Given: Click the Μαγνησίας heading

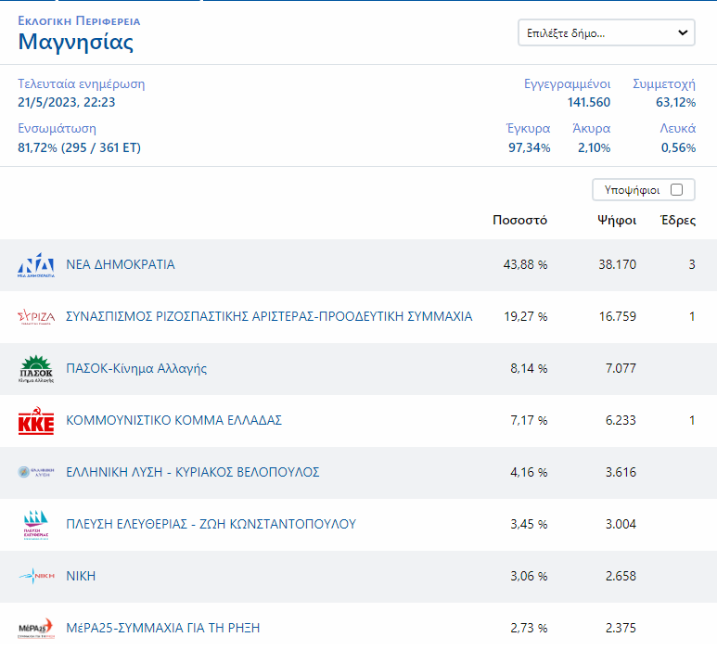Looking at the screenshot, I should pos(75,43).
